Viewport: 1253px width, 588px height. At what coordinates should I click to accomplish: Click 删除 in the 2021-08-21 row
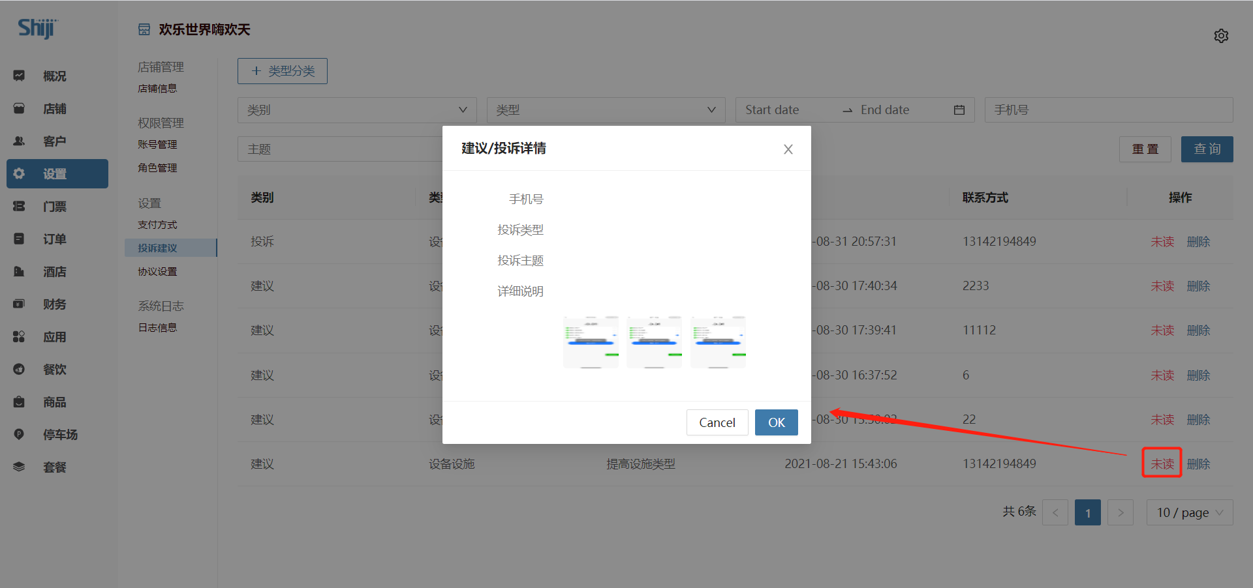(1198, 464)
